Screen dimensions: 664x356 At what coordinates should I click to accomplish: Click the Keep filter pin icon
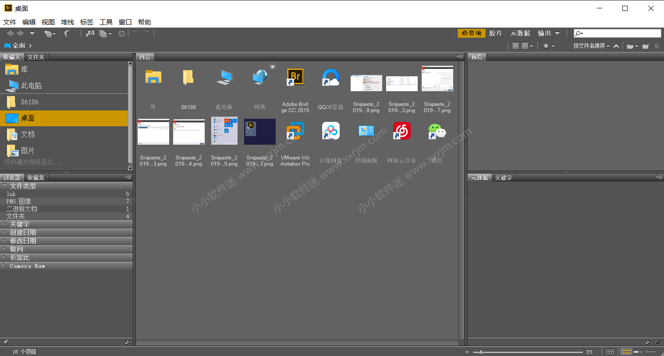pyautogui.click(x=5, y=342)
